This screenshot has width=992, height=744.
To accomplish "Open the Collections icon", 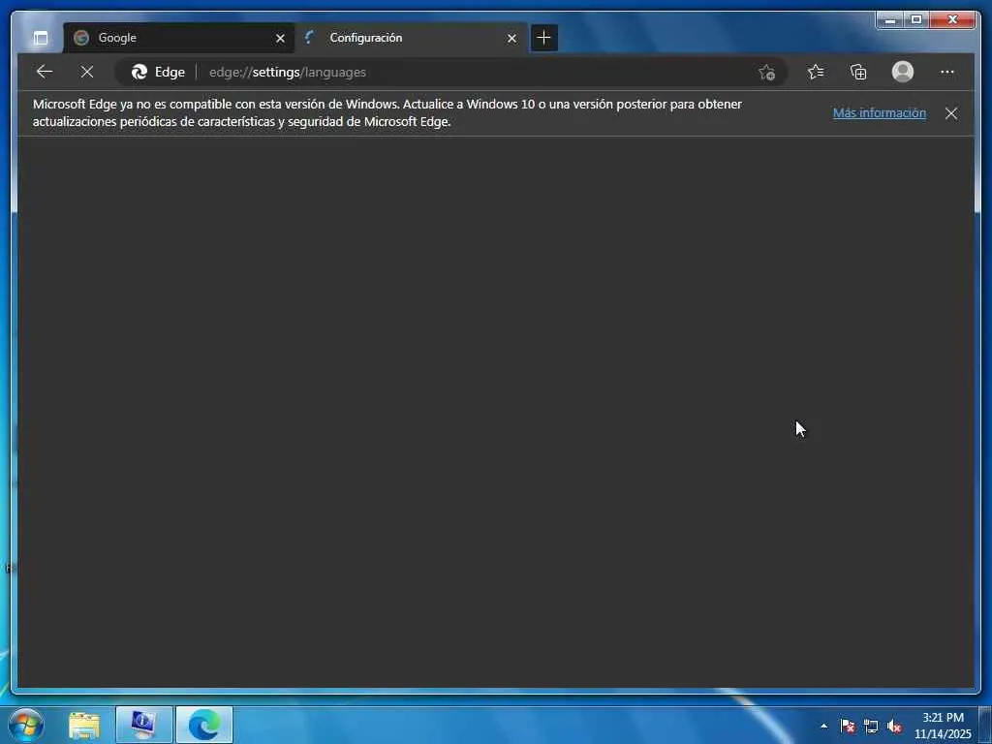I will 858,72.
